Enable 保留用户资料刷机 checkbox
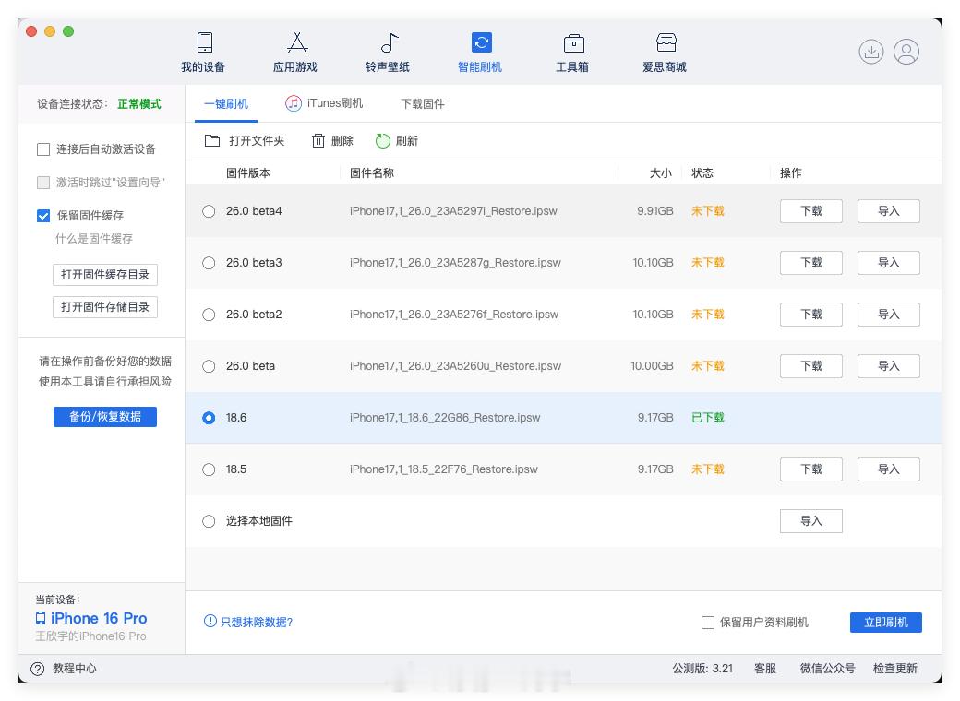The width and height of the screenshot is (960, 701). 708,622
